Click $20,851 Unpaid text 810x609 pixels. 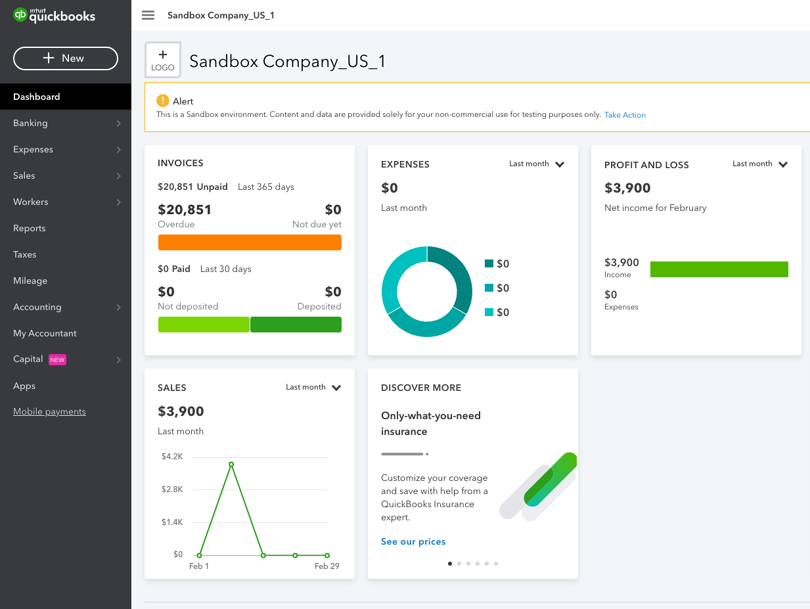tap(192, 187)
